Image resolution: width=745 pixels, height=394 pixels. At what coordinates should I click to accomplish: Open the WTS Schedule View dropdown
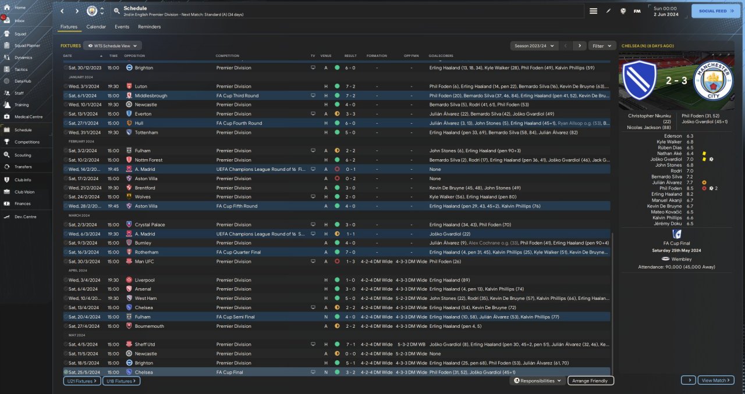(112, 45)
